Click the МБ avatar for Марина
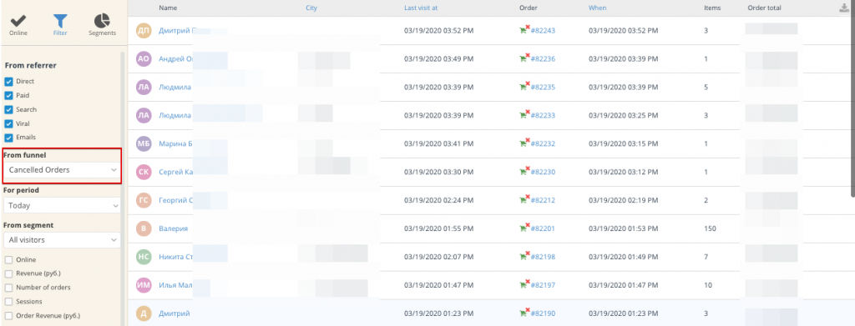This screenshot has height=326, width=855. coord(144,143)
